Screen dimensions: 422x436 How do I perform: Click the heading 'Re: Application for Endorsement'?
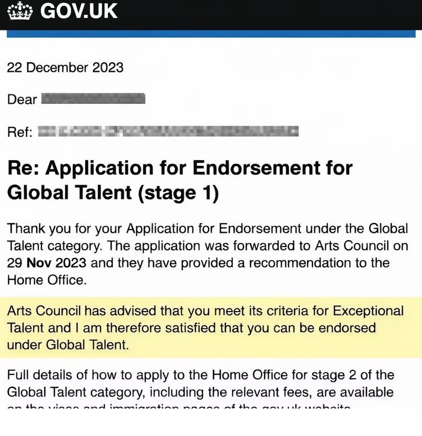tap(180, 169)
